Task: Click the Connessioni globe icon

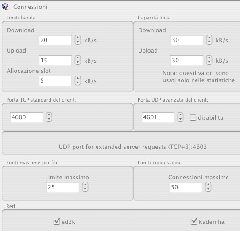Action: coord(5,7)
